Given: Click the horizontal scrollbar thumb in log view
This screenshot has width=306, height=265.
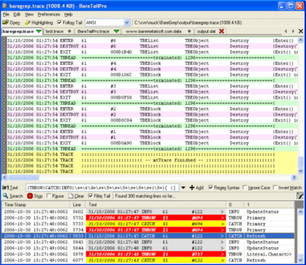Looking at the screenshot, I should tap(24, 177).
